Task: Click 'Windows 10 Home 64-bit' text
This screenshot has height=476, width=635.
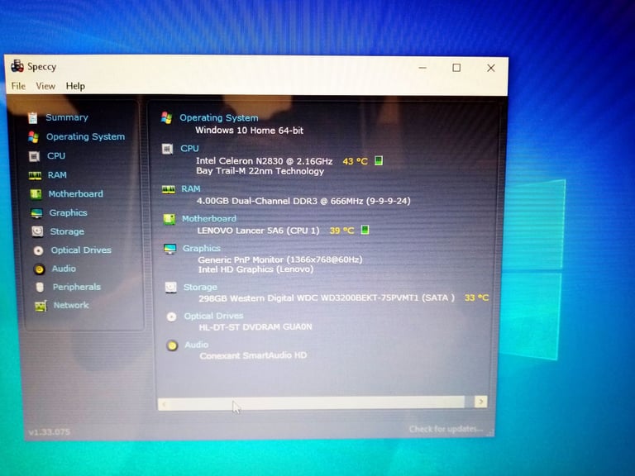Action: (x=250, y=131)
